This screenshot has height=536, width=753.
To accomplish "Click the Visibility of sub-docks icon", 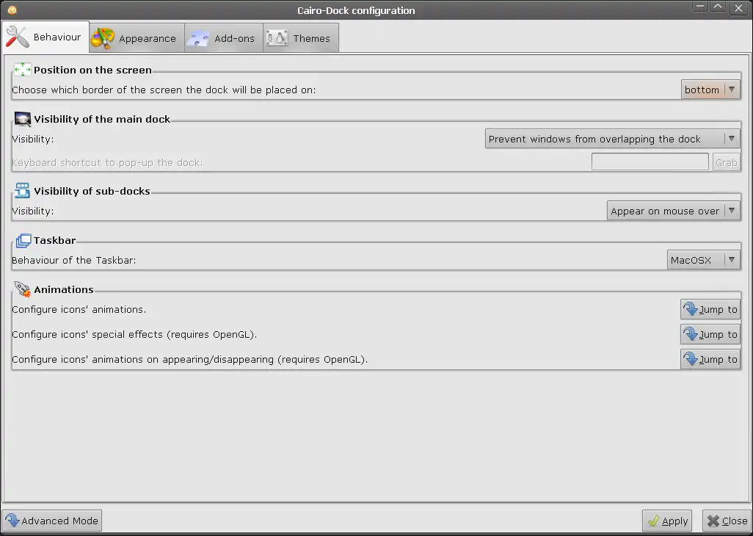I will pos(22,191).
